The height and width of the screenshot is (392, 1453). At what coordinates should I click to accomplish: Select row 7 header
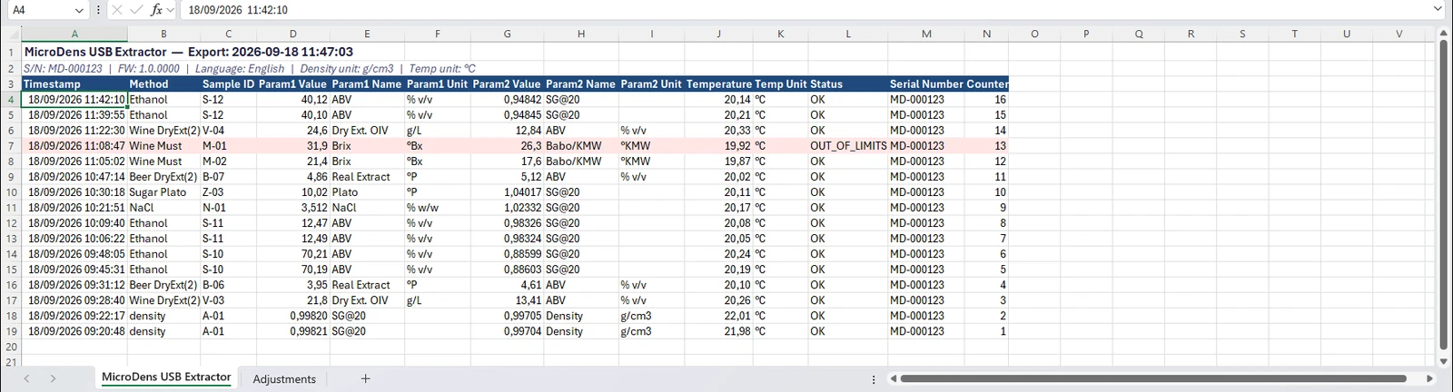coord(11,146)
